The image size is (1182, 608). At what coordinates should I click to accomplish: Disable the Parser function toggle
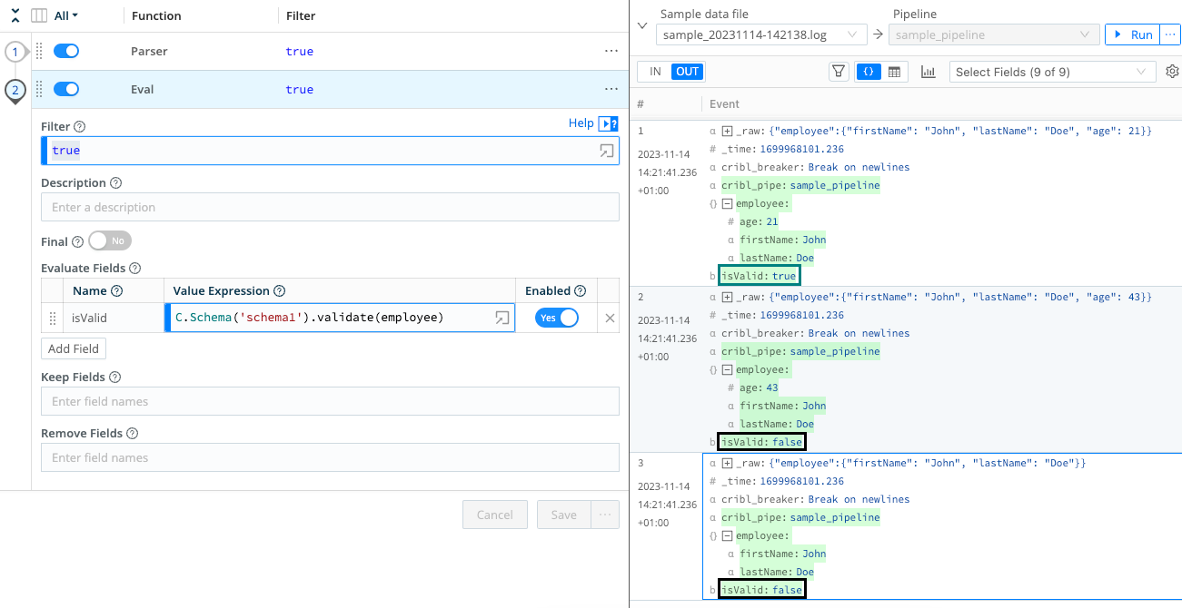pyautogui.click(x=66, y=52)
